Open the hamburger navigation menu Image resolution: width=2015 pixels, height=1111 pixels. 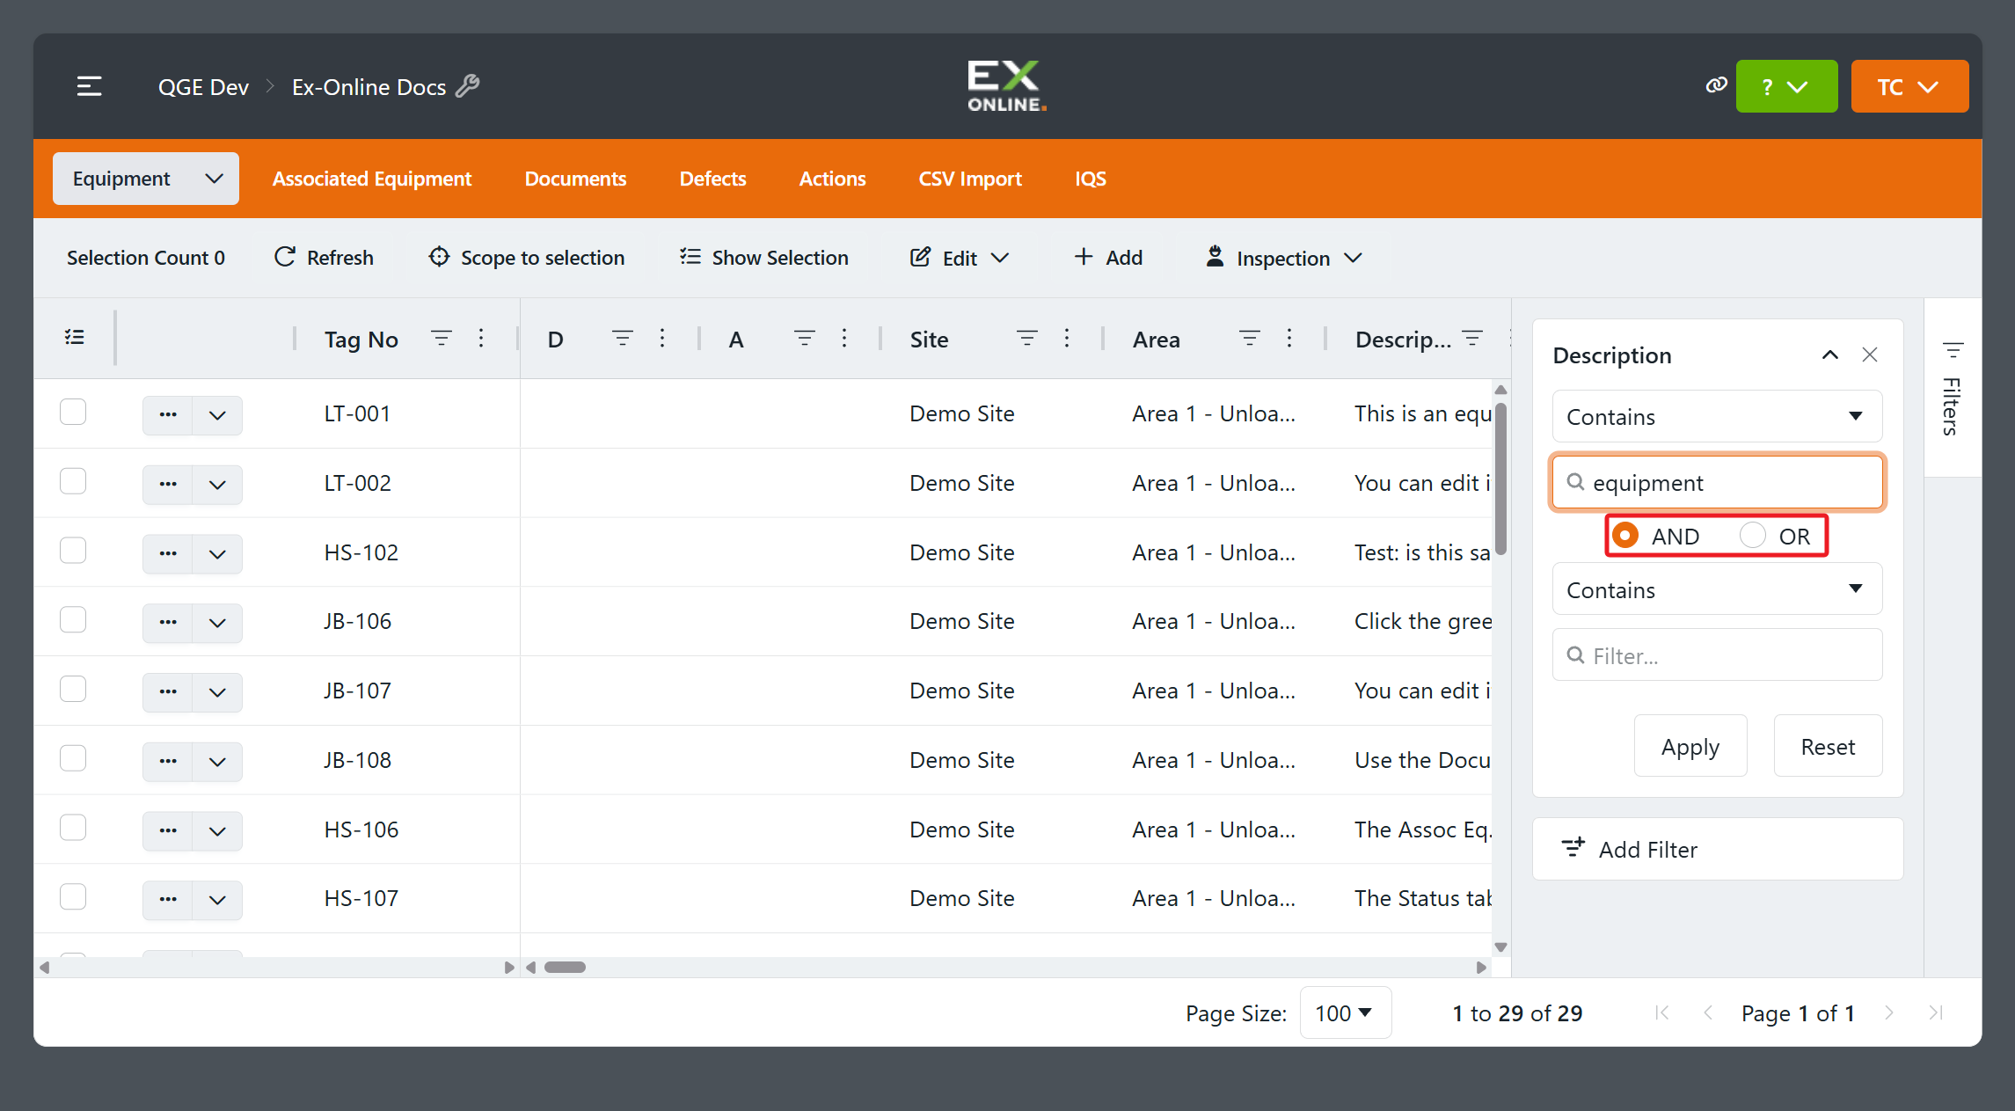(90, 86)
